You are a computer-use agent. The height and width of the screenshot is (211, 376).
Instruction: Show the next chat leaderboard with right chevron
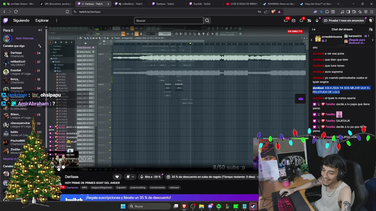pyautogui.click(x=372, y=40)
